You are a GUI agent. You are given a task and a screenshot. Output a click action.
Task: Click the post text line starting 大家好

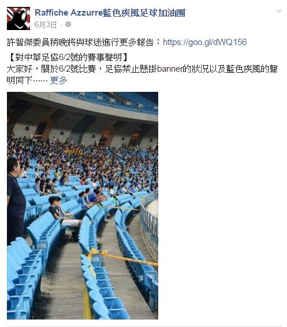(142, 69)
